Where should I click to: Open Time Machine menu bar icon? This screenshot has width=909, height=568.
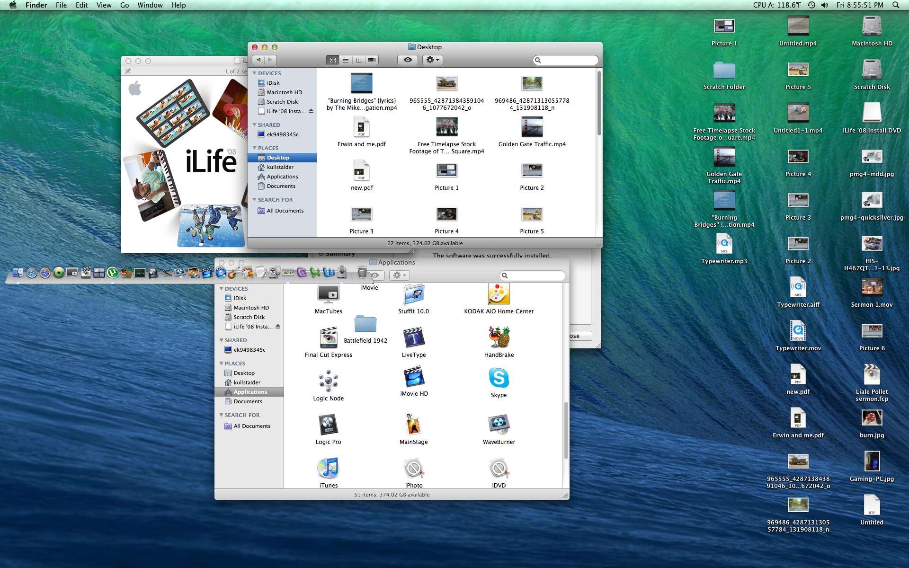811,5
